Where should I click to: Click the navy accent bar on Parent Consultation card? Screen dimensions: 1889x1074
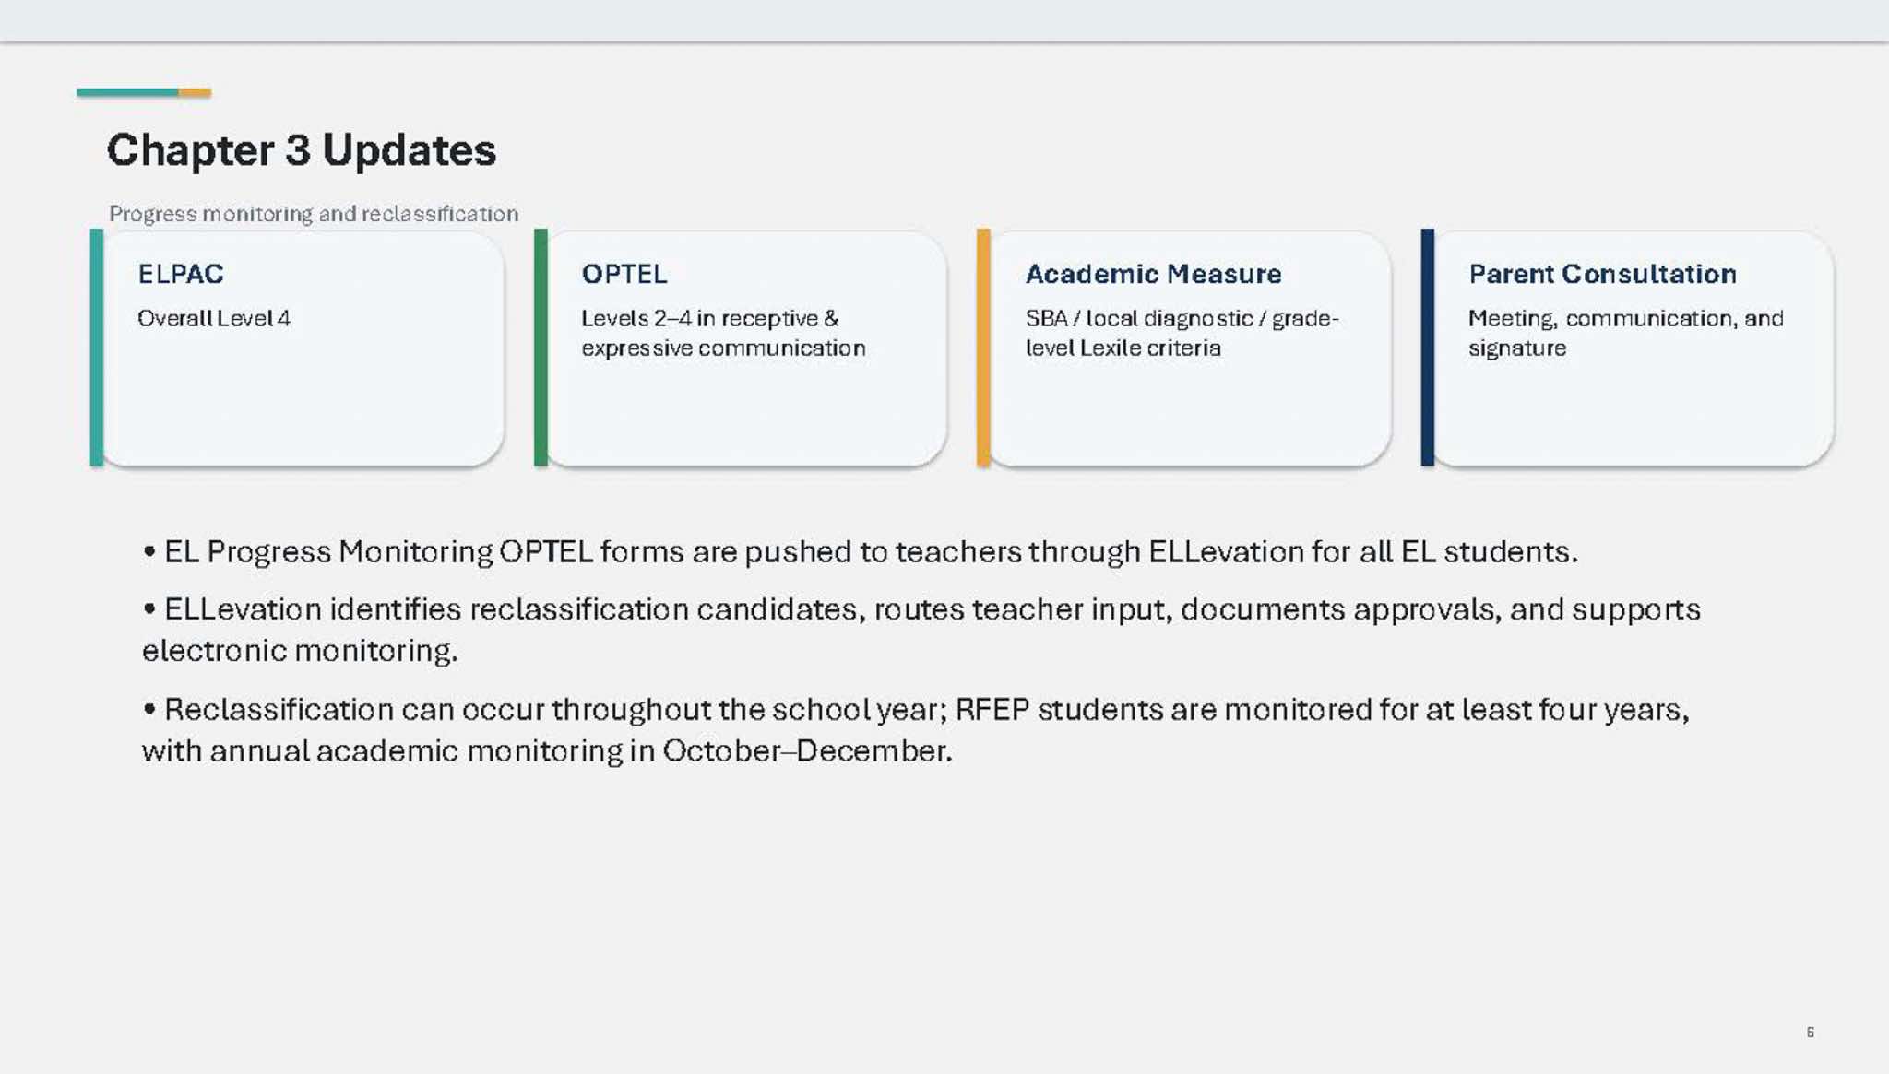(x=1428, y=348)
